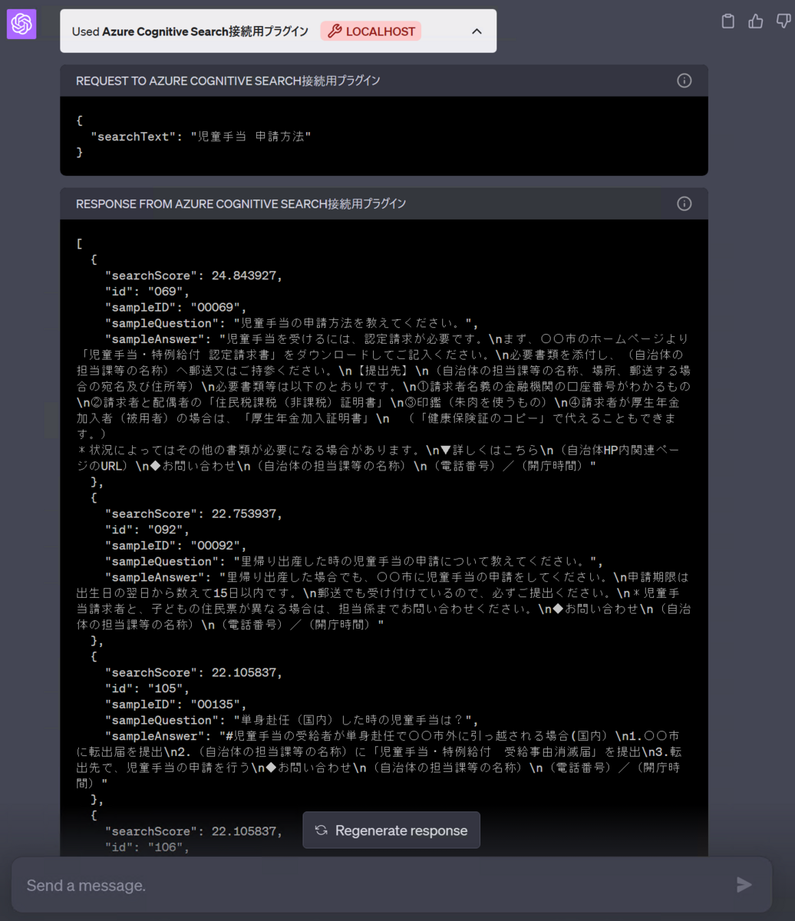Focus the Send a message input field
This screenshot has height=921, width=795.
point(391,885)
